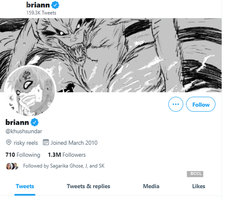227x201 pixels.
Task: Click the risky reels location text
Action: tap(26, 143)
